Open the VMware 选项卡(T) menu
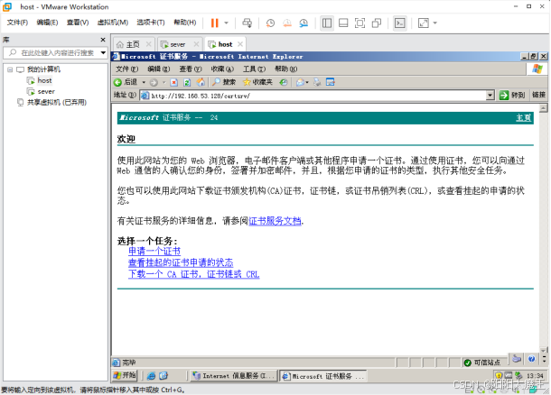 coord(151,23)
